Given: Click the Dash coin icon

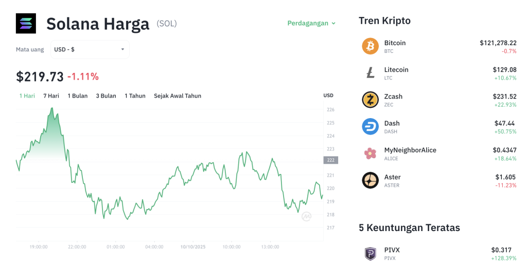Looking at the screenshot, I should pos(370,126).
